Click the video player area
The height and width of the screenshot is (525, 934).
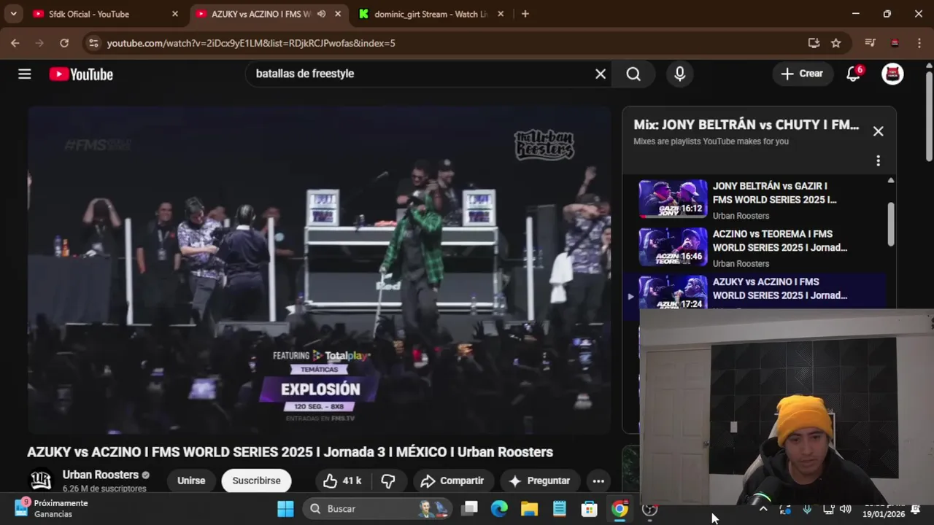click(x=320, y=271)
